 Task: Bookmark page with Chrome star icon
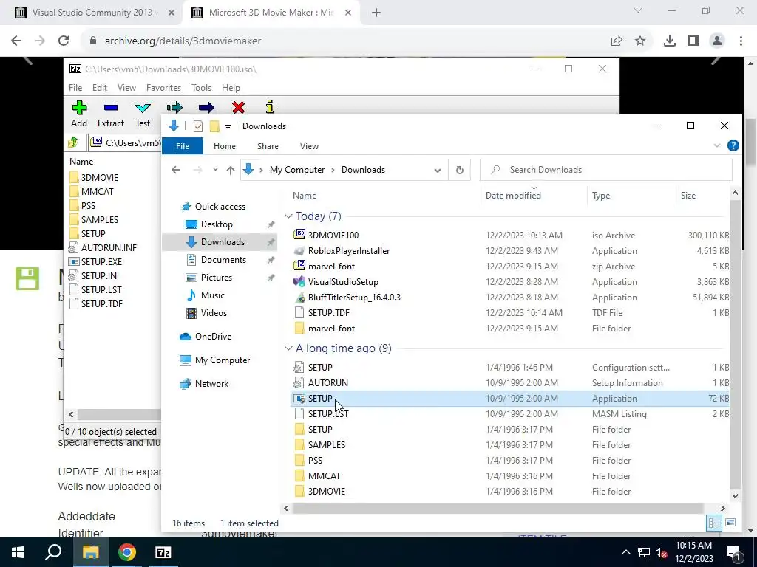tap(640, 41)
